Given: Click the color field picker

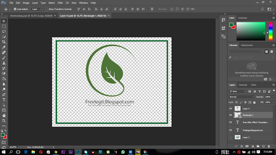Looking at the screenshot, I should pyautogui.click(x=251, y=31).
